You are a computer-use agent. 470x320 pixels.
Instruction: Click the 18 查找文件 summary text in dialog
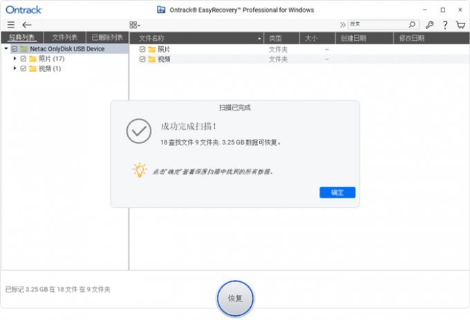click(x=220, y=142)
